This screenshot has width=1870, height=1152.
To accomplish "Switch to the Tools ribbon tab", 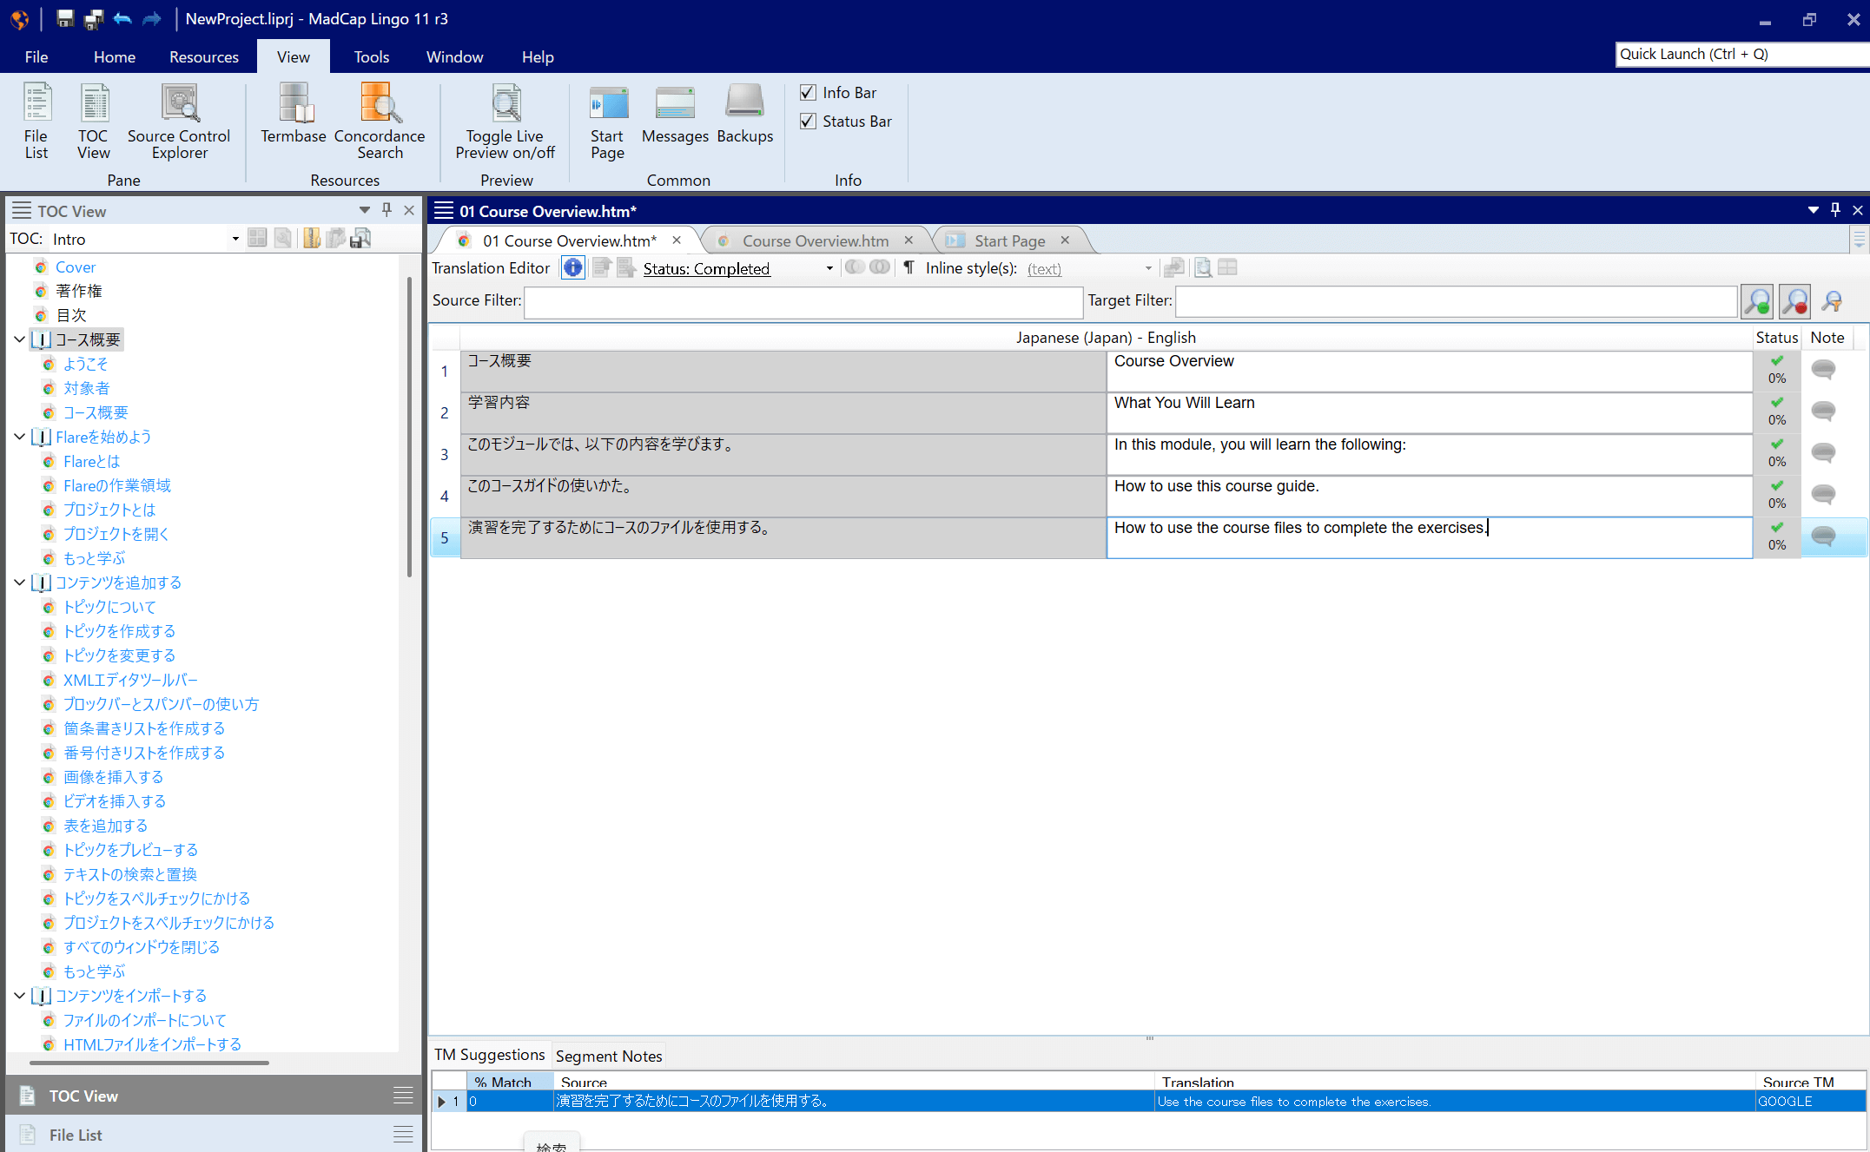I will [372, 56].
